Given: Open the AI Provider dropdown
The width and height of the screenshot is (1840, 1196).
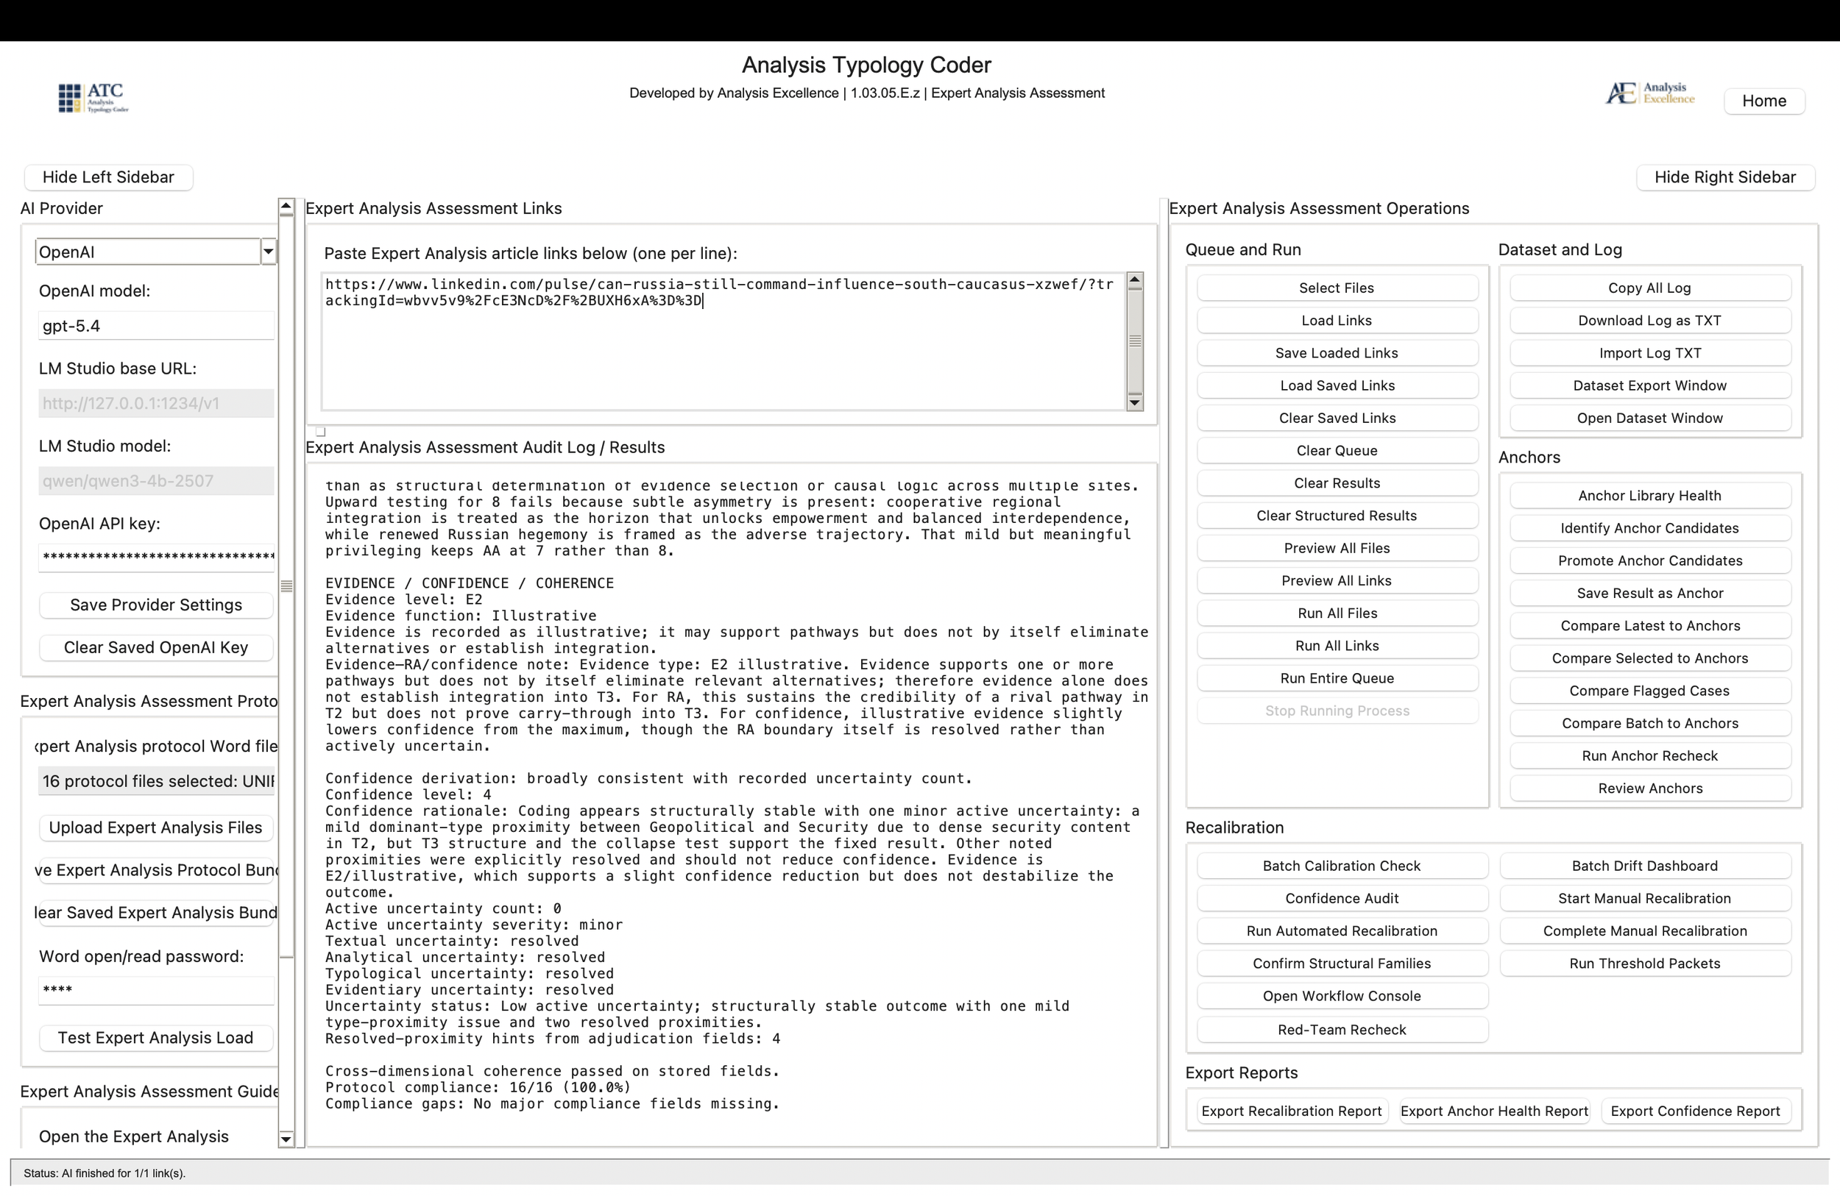Looking at the screenshot, I should (x=267, y=251).
